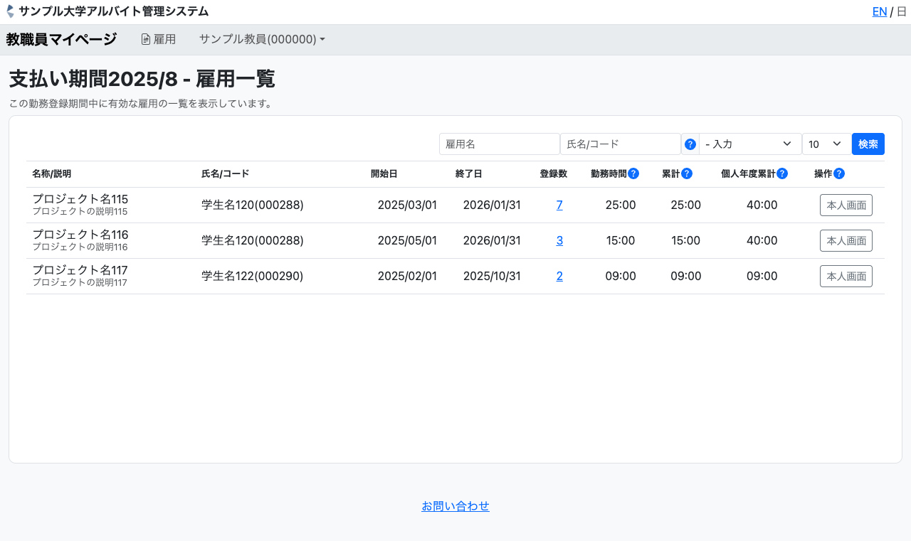Click 学生名122(000290) cell
911x541 pixels.
pos(253,277)
